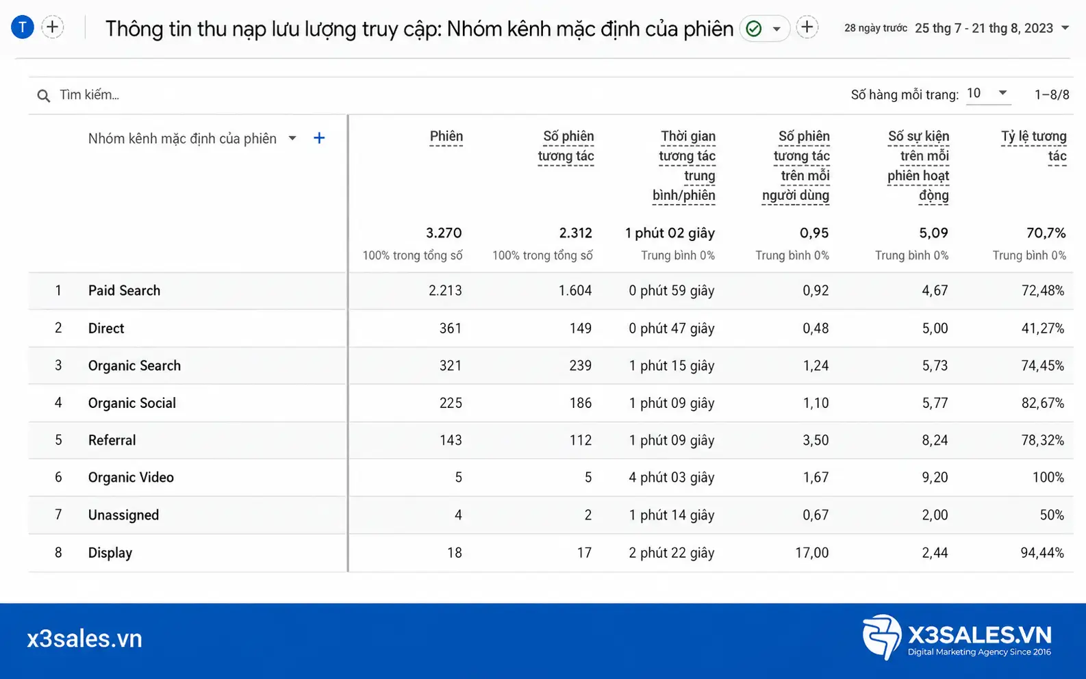Viewport: 1086px width, 679px height.
Task: Select the Direct row label
Action: [106, 328]
